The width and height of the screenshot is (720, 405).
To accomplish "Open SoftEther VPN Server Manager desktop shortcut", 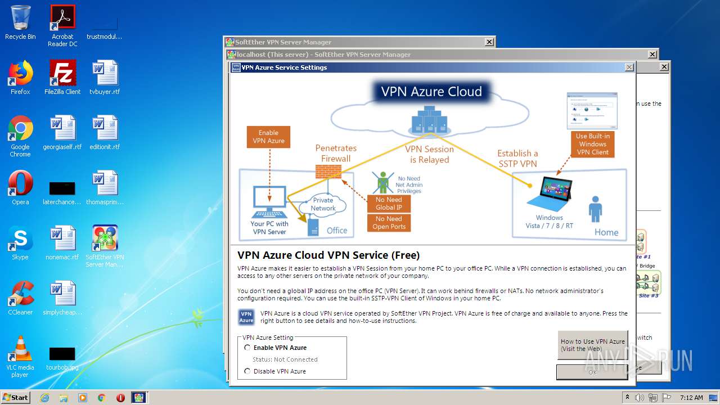I will (x=105, y=246).
